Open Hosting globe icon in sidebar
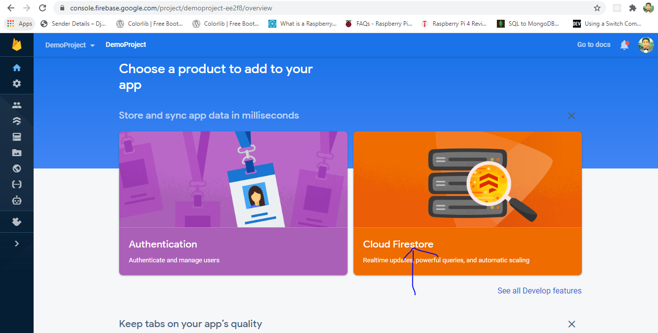658x333 pixels. pyautogui.click(x=17, y=168)
